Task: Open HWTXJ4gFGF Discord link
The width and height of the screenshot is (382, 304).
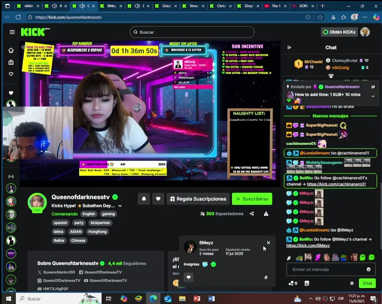Action: tap(53, 289)
